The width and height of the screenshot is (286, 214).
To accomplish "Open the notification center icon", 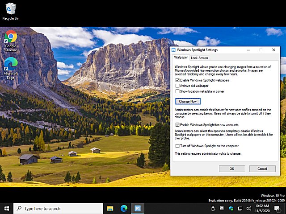I will click(278, 208).
